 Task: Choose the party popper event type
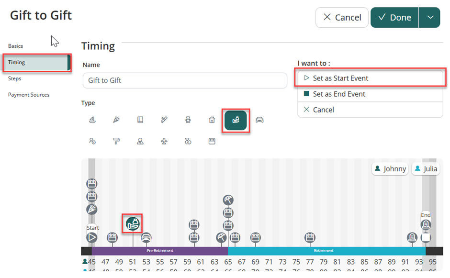coord(116,120)
